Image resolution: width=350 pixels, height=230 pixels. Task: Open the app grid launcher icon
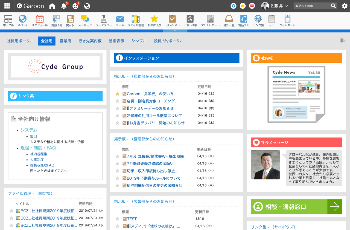(7, 6)
